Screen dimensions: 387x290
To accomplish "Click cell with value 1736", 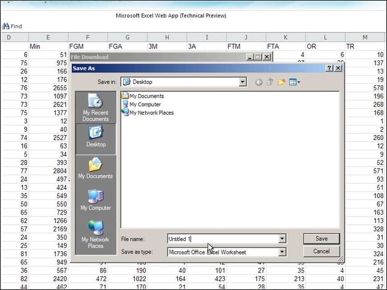I will coord(48,254).
